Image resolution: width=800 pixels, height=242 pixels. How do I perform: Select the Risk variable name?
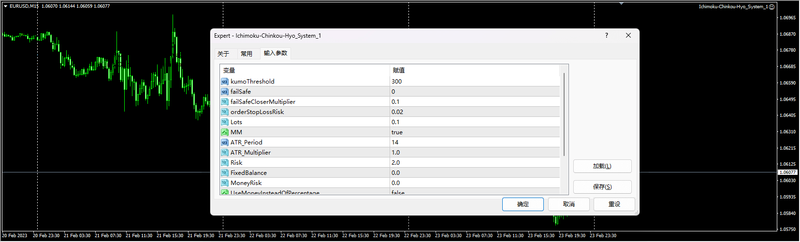pyautogui.click(x=236, y=163)
